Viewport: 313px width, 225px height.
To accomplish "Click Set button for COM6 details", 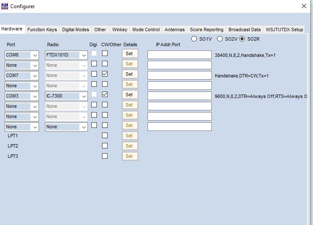I will pyautogui.click(x=129, y=53).
